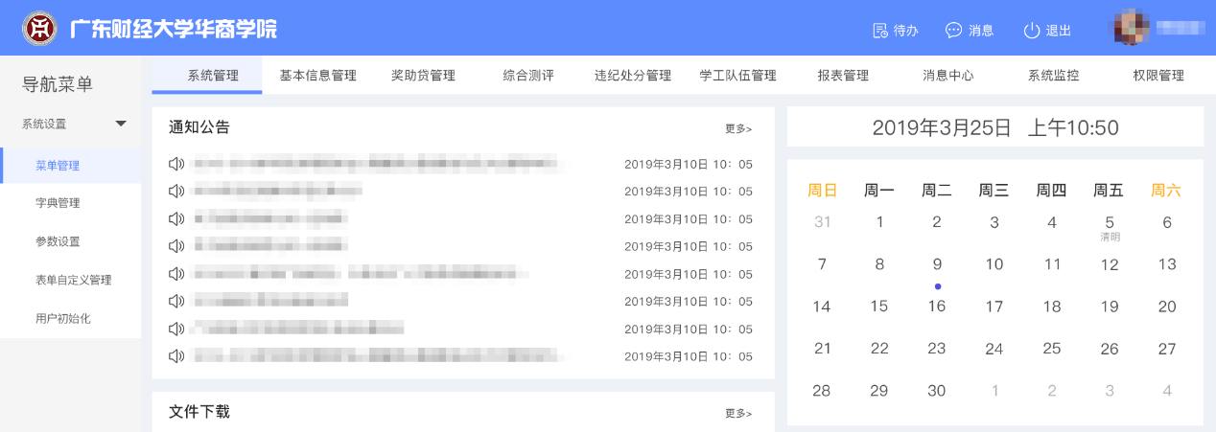
Task: Select calendar day 20
Action: (1167, 307)
